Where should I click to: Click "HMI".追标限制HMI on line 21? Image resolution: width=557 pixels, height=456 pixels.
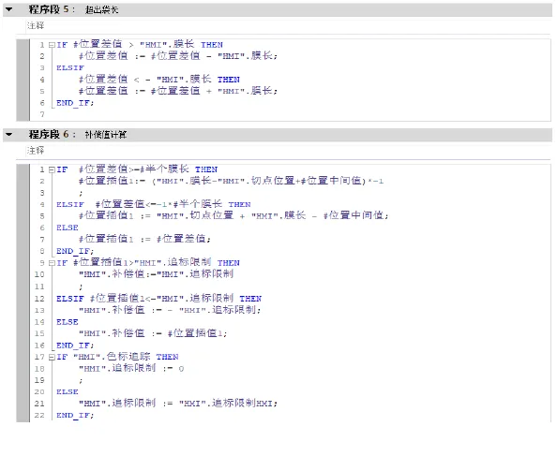click(x=226, y=404)
